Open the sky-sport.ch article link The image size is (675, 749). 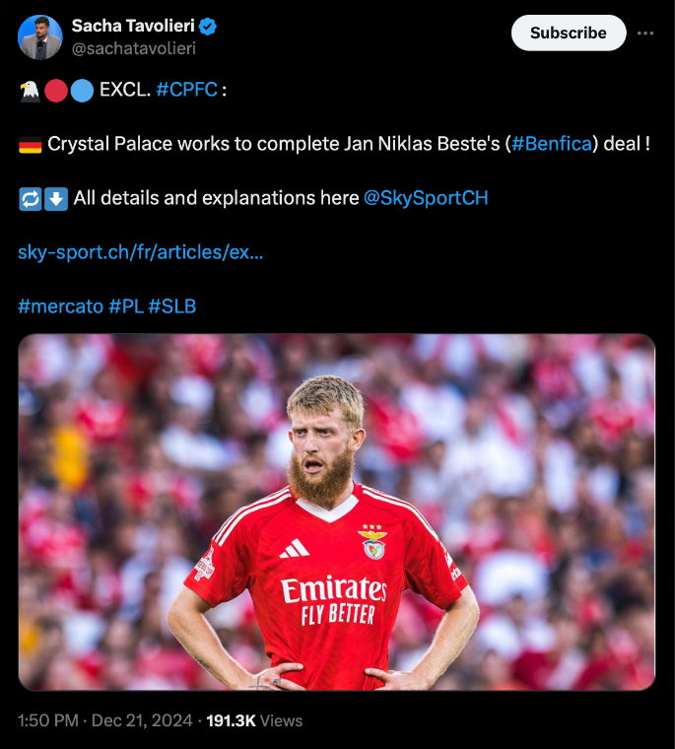[x=141, y=252]
